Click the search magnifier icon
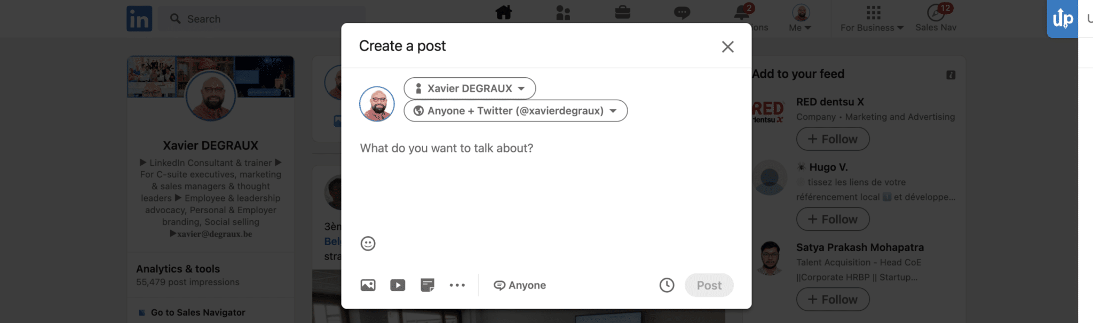The height and width of the screenshot is (323, 1093). pos(175,19)
